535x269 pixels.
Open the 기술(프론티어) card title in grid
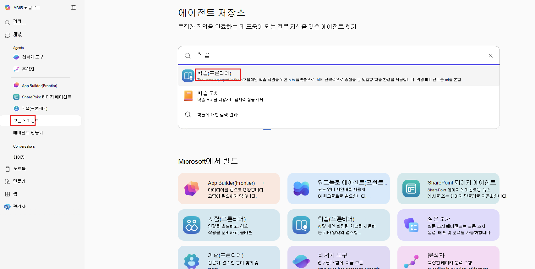point(226,255)
